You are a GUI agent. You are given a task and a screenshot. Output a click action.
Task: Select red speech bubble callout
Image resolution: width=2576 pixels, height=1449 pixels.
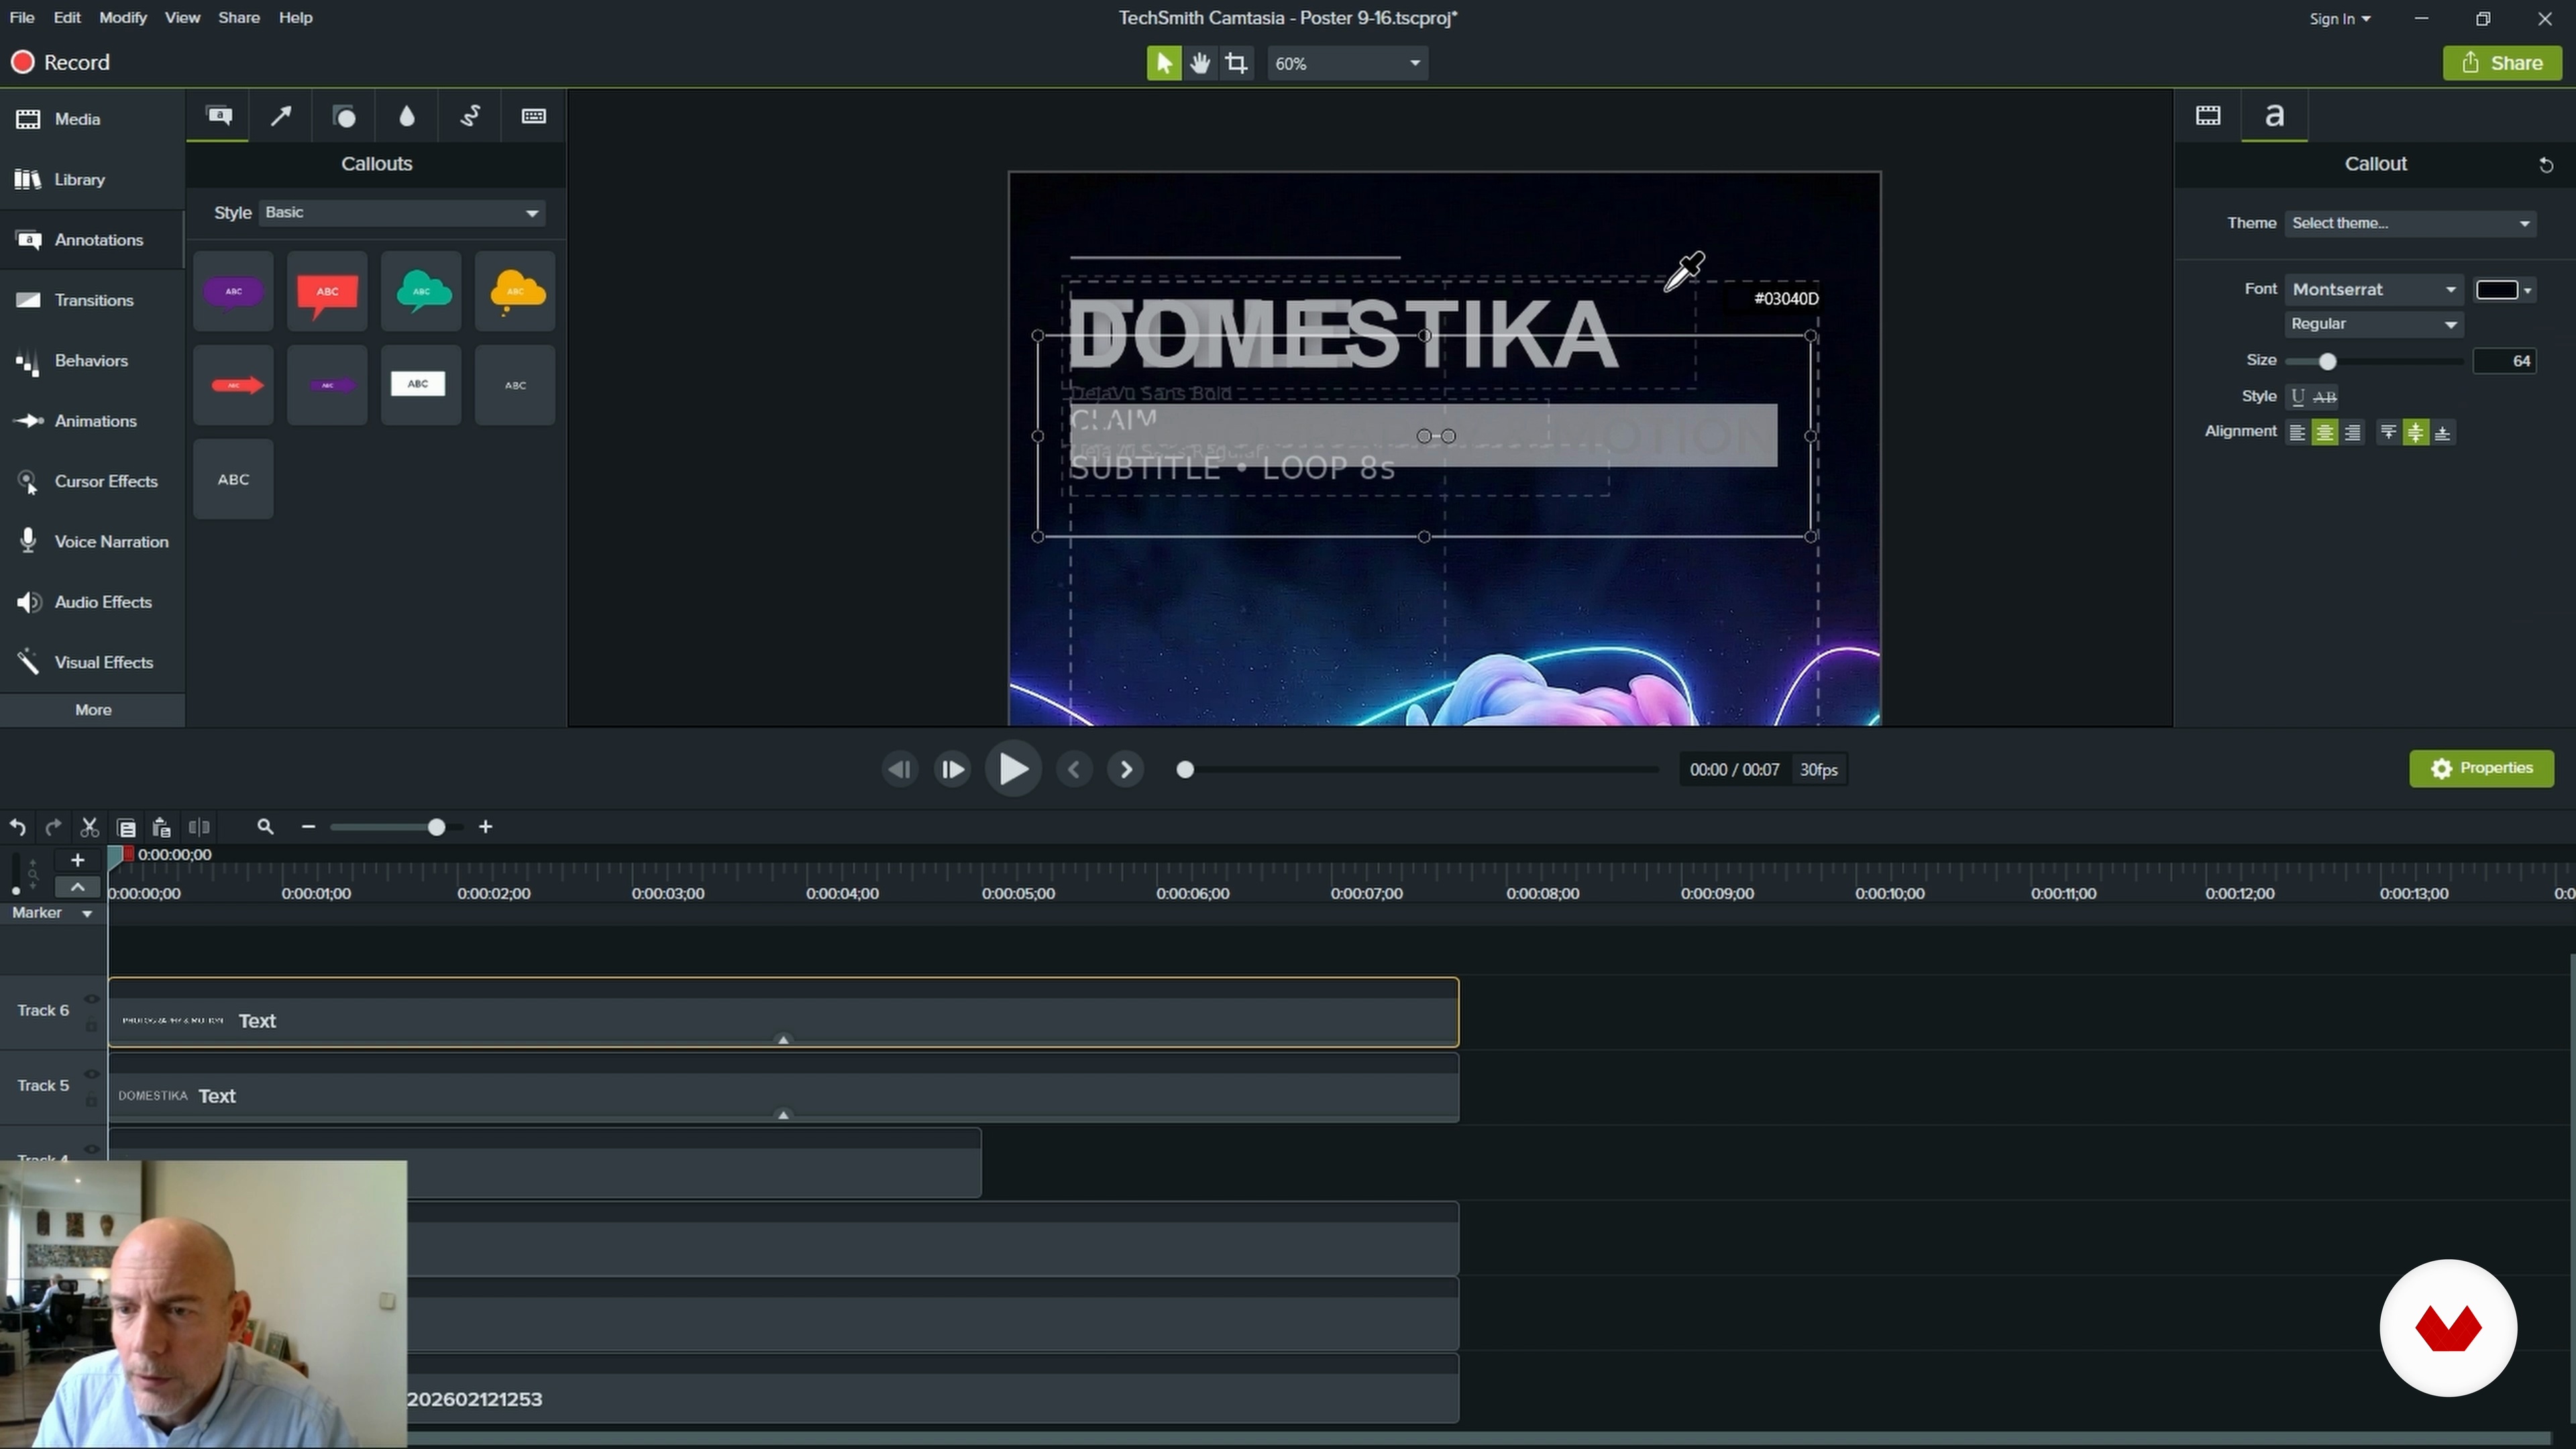[x=327, y=291]
